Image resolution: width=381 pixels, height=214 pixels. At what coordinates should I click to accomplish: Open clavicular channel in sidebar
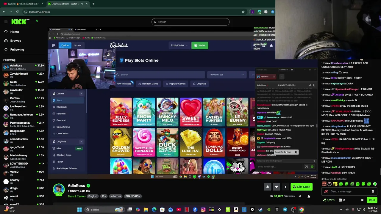coord(24,92)
